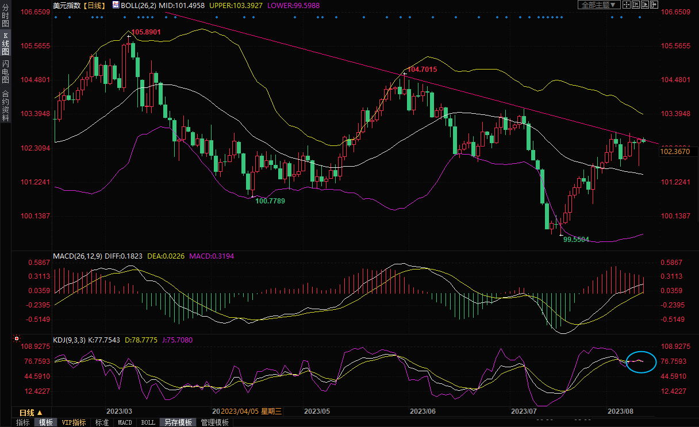699x427 pixels.
Task: Click the export arrow icon at top right
Action: 654,5
